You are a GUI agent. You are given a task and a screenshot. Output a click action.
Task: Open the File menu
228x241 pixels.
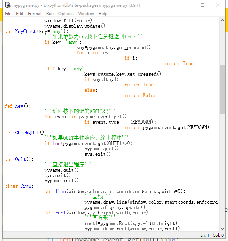(8, 14)
